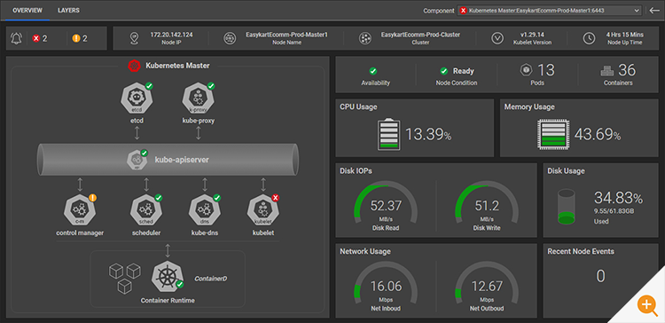Viewport: 665px width, 323px height.
Task: Click the EasykartEcomm-Prod-Cluster name
Action: coord(420,35)
